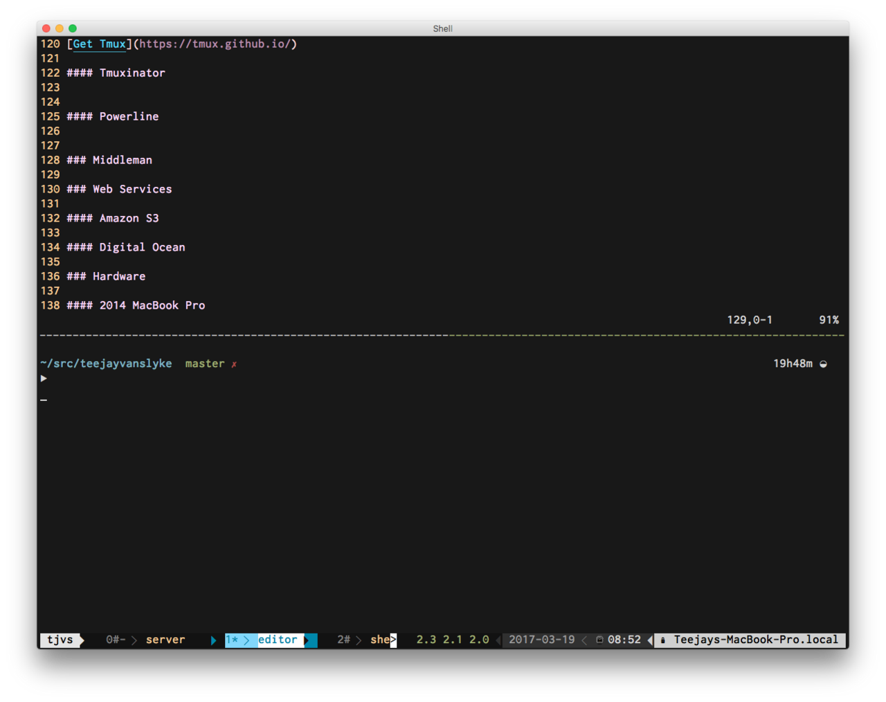This screenshot has width=886, height=702.
Task: Open the Get Tmux link text
Action: coord(100,44)
